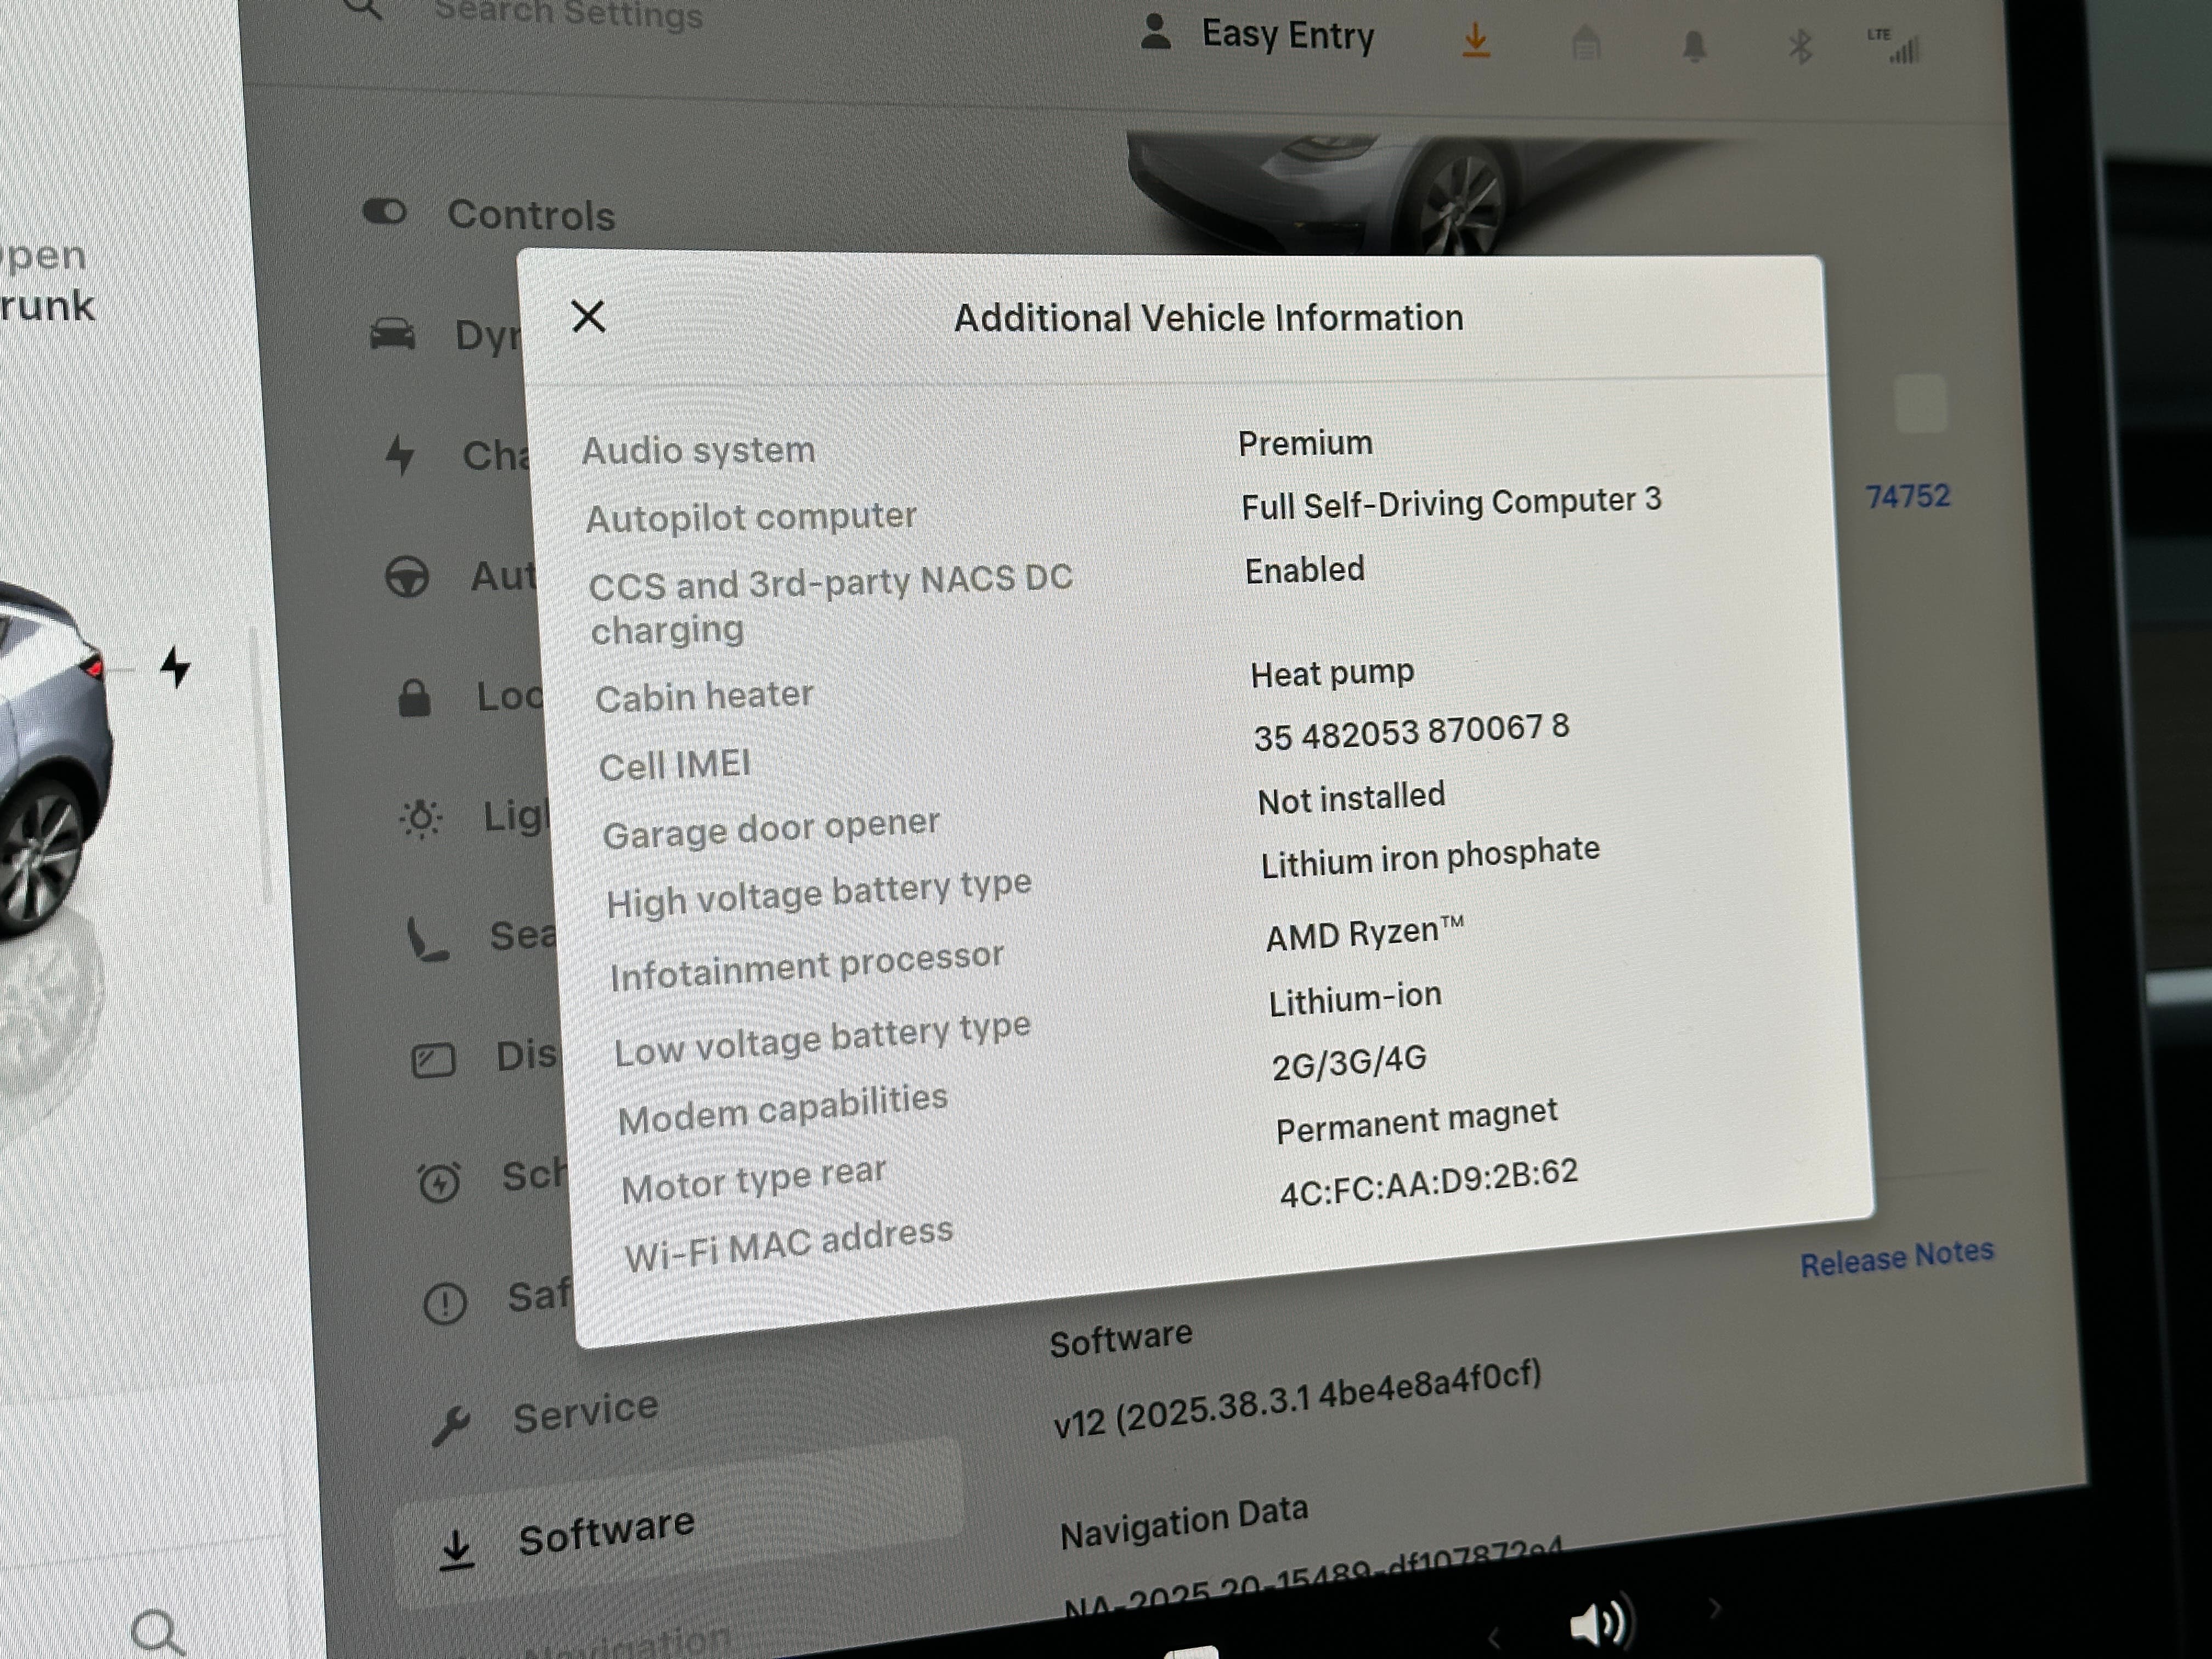2212x1659 pixels.
Task: Tap the LTE signal strength icon
Action: 1896,46
